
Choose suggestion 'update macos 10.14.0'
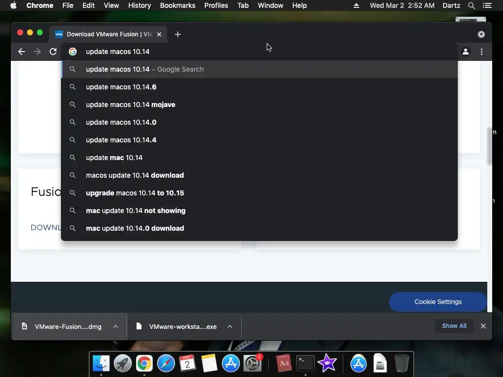click(259, 122)
